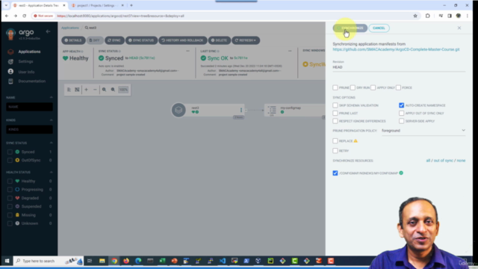Screen dimensions: 478x269
Task: Filter by Missing status
Action: (x=10, y=215)
